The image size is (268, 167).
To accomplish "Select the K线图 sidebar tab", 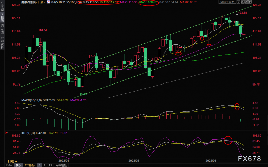I will click(2, 18).
